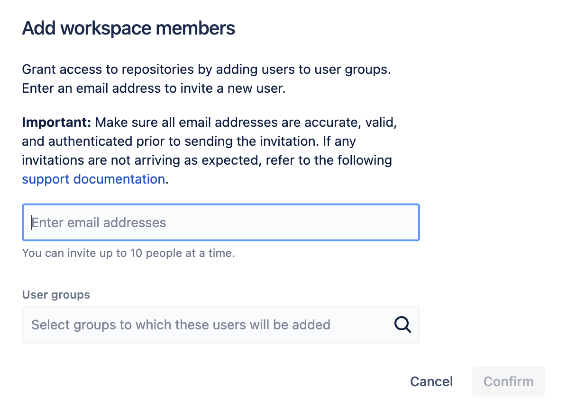Focus the Enter email addresses field
The width and height of the screenshot is (567, 406).
coord(220,222)
